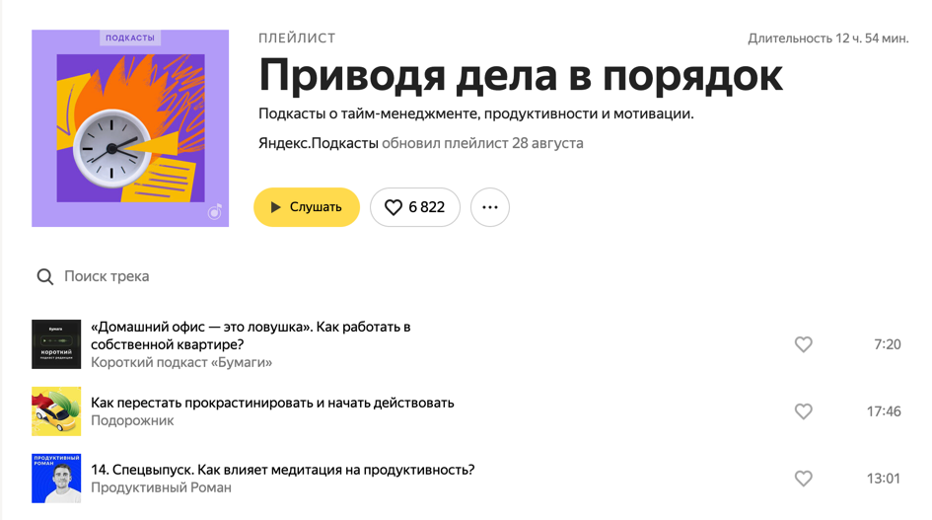Screen dimensions: 932x520
Task: Select track 14. Спецвыпуск about meditation
Action: coord(282,470)
